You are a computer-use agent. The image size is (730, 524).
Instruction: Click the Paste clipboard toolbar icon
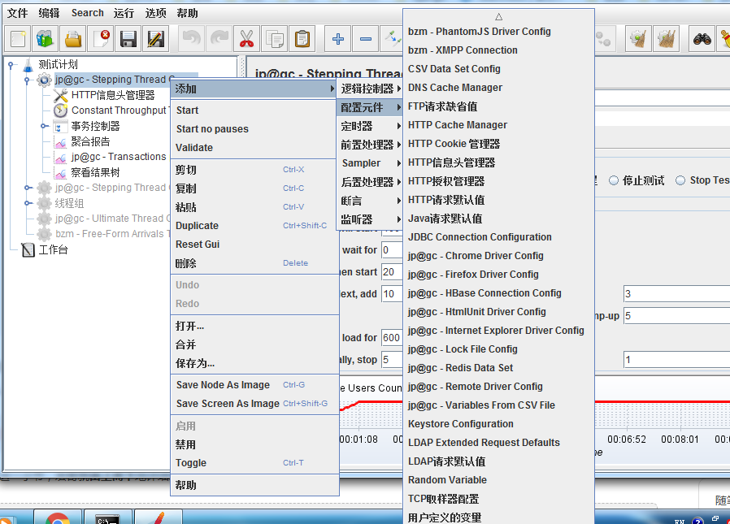[302, 38]
